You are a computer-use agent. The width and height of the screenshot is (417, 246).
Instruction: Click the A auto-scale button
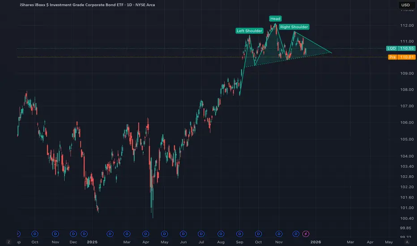[407, 242]
